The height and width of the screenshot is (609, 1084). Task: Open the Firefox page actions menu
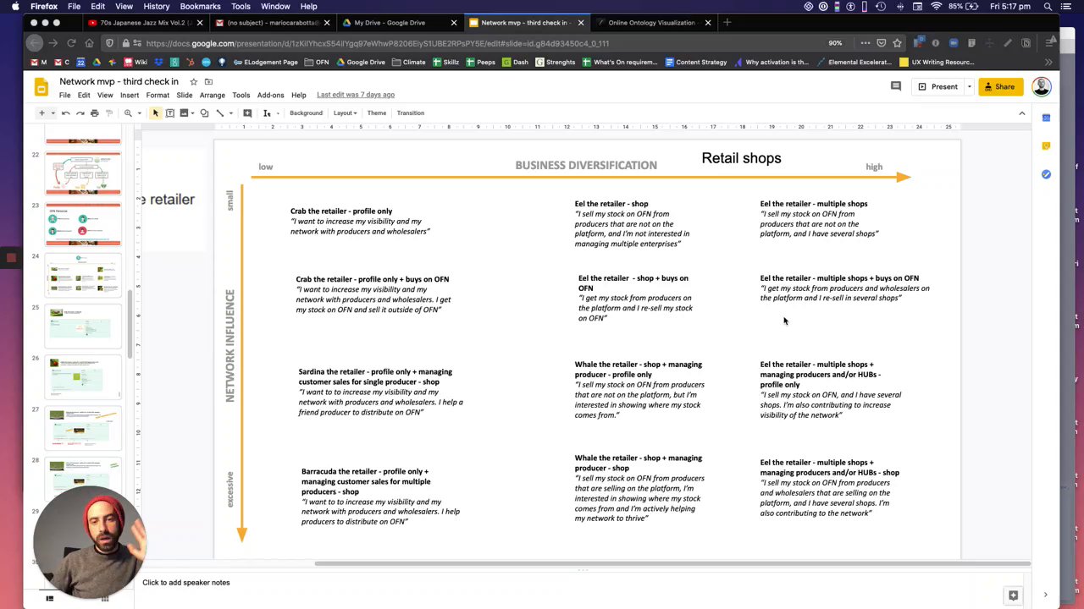(x=865, y=43)
